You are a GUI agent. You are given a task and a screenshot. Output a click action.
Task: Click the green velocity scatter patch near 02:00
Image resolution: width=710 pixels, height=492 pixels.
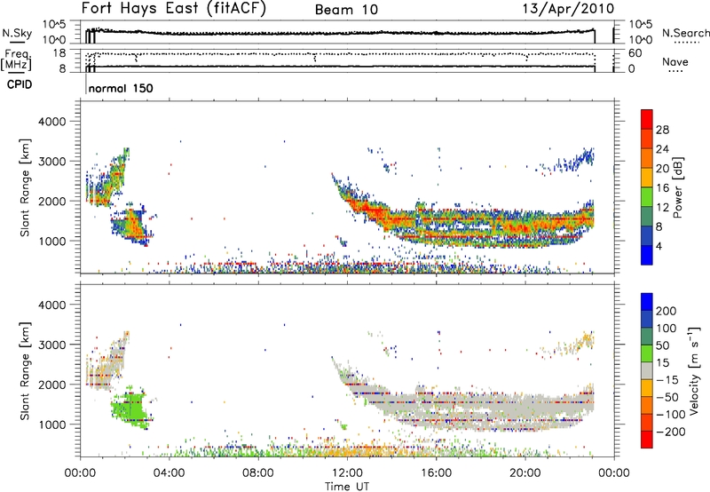coord(129,409)
